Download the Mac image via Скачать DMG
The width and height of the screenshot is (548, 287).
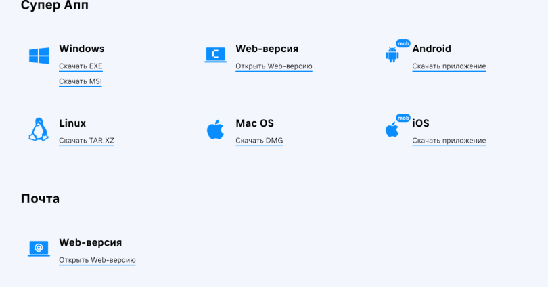tap(259, 141)
